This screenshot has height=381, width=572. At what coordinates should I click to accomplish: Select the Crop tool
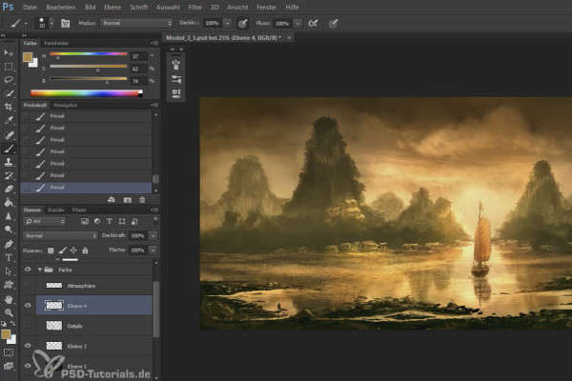tap(9, 107)
